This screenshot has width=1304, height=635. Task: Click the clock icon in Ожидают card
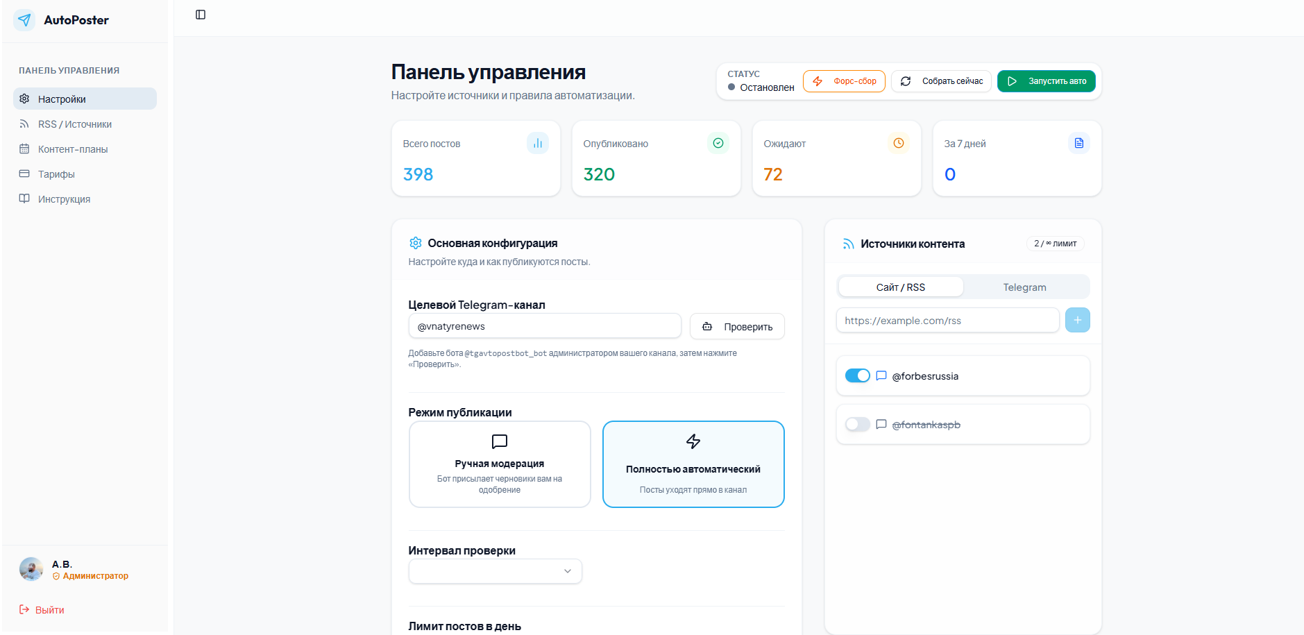click(x=899, y=143)
